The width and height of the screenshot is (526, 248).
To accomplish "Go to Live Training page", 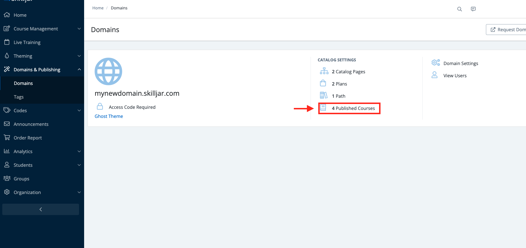I will (x=27, y=42).
